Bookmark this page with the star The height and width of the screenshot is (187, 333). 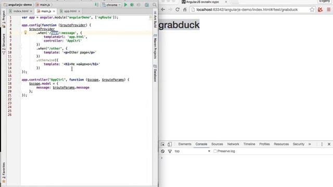coord(312,9)
